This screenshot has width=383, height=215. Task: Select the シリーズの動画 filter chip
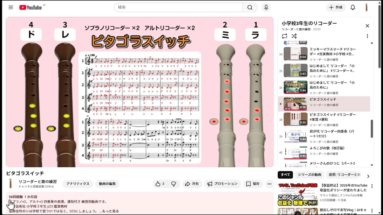tap(309, 175)
